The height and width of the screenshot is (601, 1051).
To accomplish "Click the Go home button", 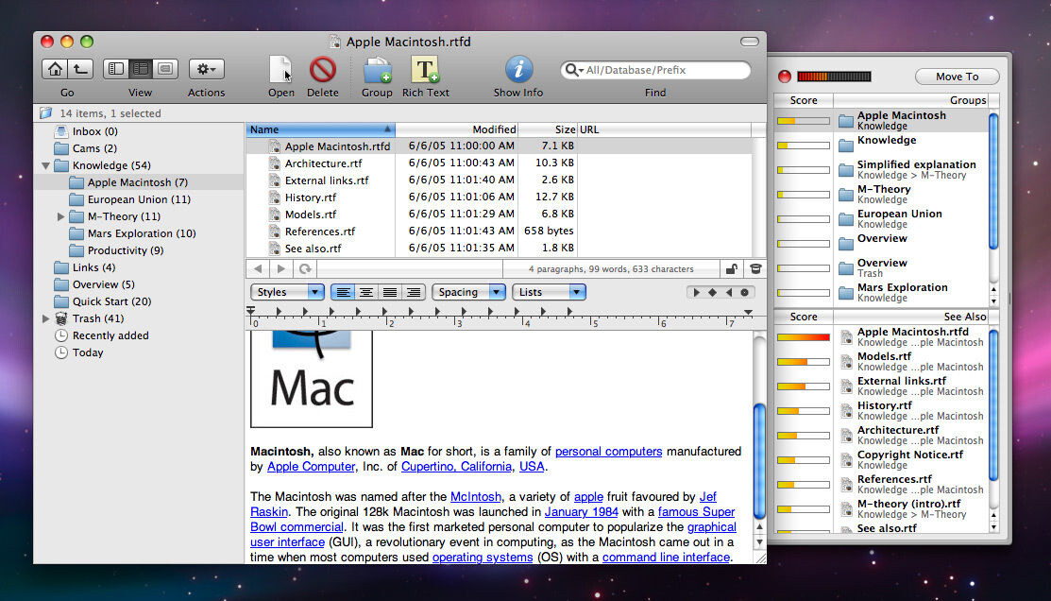I will pos(55,69).
